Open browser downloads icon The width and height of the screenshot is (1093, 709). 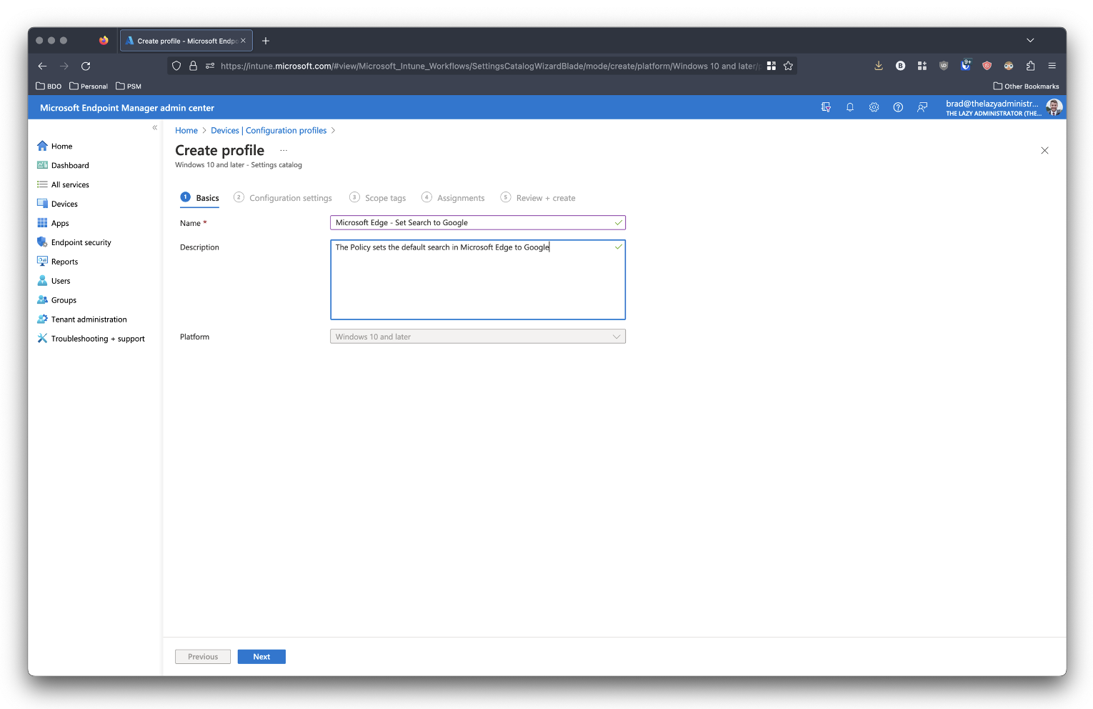point(879,66)
